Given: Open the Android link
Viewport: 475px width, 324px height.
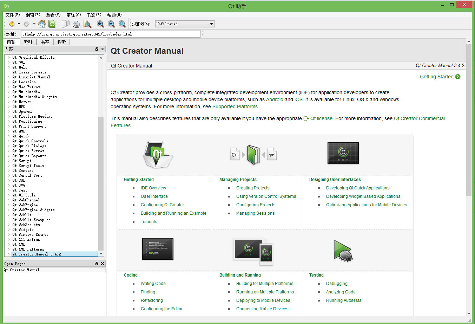Looking at the screenshot, I should click(275, 99).
